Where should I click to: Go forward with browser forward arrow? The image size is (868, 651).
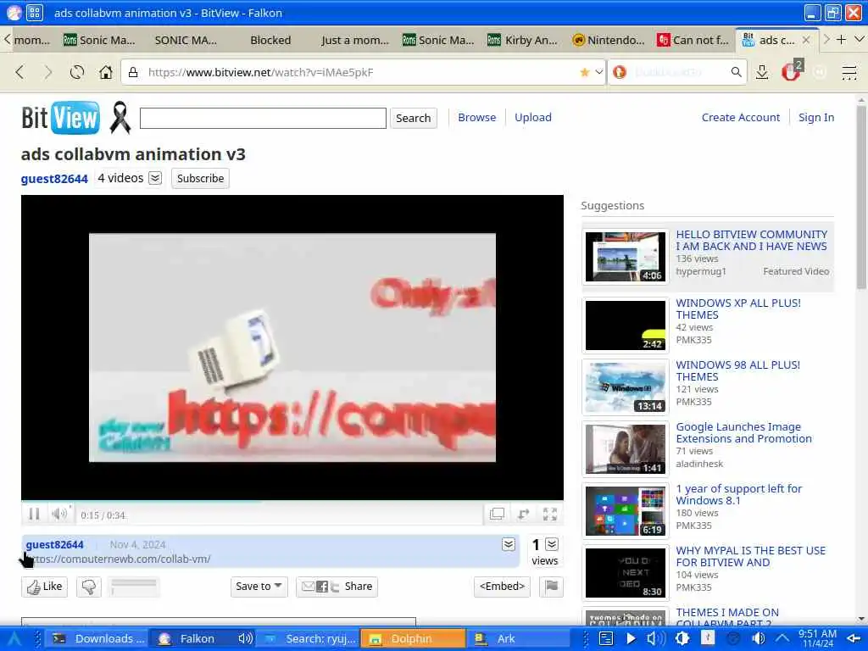(48, 72)
